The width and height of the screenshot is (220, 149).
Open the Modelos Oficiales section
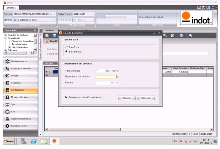point(20,97)
